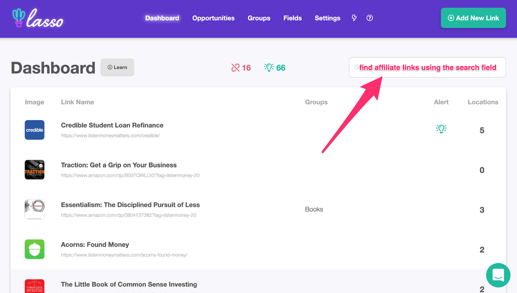517x293 pixels.
Task: Click the opportunities lightbulb count 66
Action: coord(275,67)
